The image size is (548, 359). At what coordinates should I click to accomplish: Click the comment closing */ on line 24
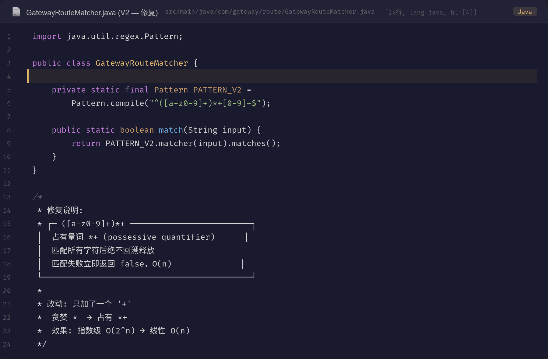click(42, 344)
